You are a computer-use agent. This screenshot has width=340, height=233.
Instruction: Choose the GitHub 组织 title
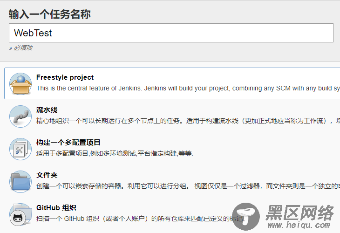56,208
